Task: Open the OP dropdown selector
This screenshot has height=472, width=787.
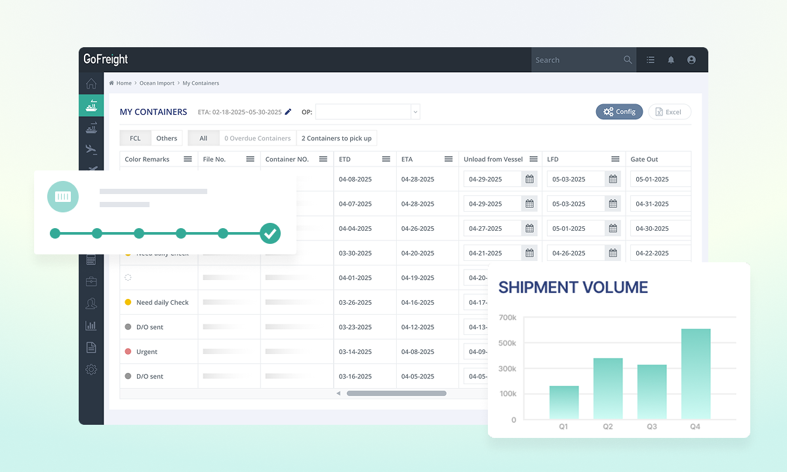Action: (x=367, y=111)
